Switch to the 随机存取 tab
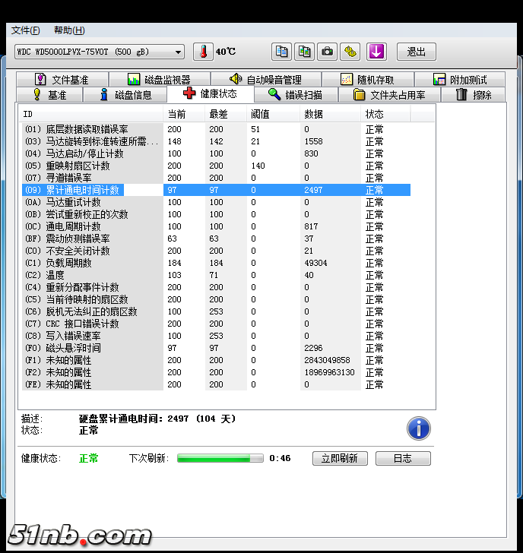This screenshot has height=553, width=523. pyautogui.click(x=368, y=80)
